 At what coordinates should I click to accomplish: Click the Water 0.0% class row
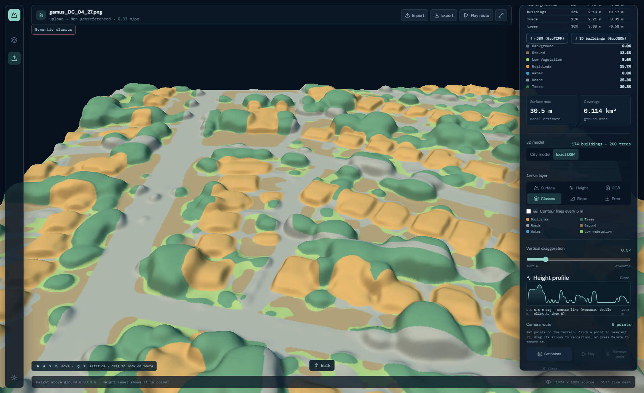[x=578, y=73]
